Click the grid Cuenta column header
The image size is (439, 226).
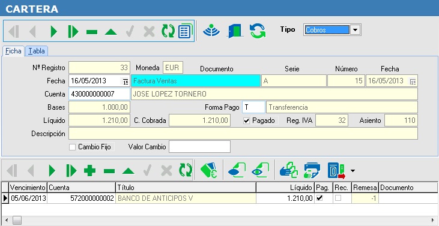click(81, 188)
